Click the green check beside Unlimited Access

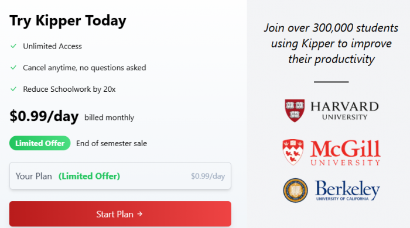[x=13, y=46]
